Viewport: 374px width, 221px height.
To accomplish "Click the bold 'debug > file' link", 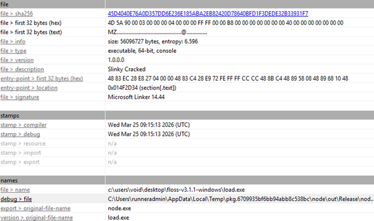I will [16, 199].
